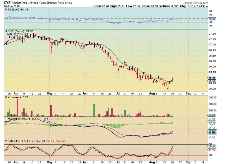Click Jun on the price panel's date axis
Viewport: 225px width, 164px height.
(85, 93)
